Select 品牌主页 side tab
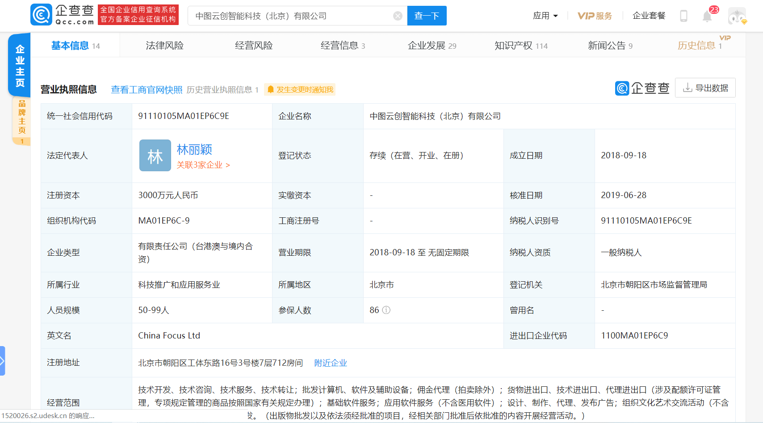 [22, 121]
